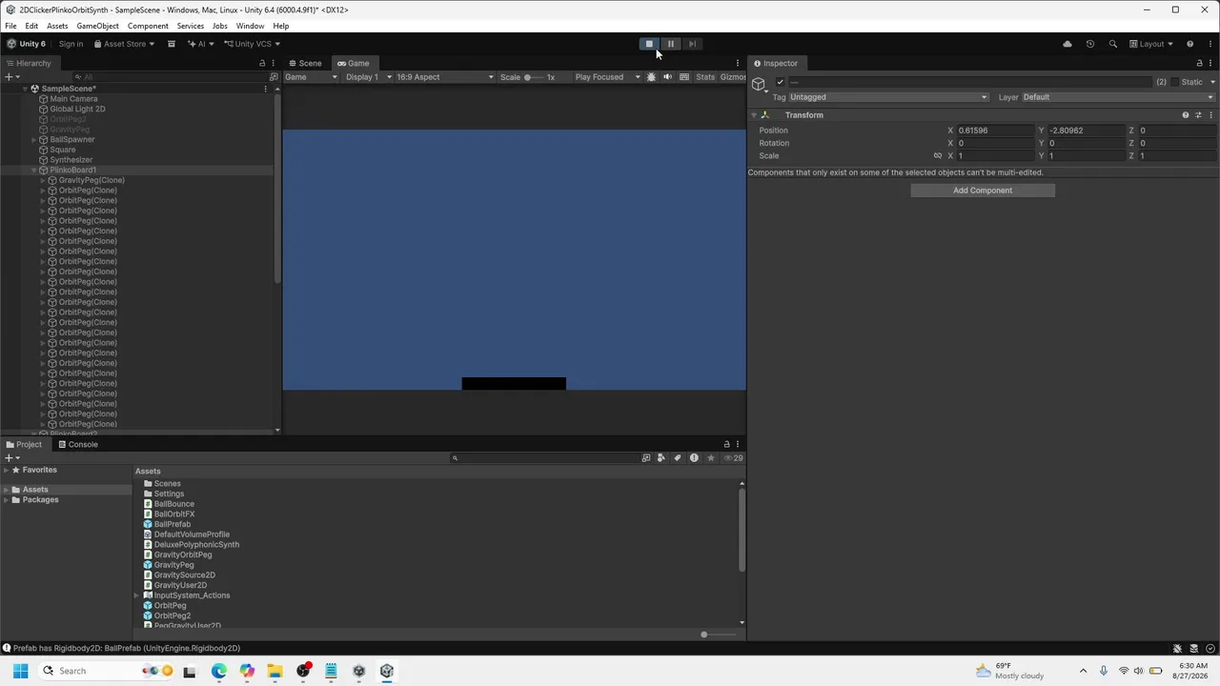Image resolution: width=1220 pixels, height=686 pixels.
Task: Toggle the Inspector active checkbox
Action: point(781,82)
